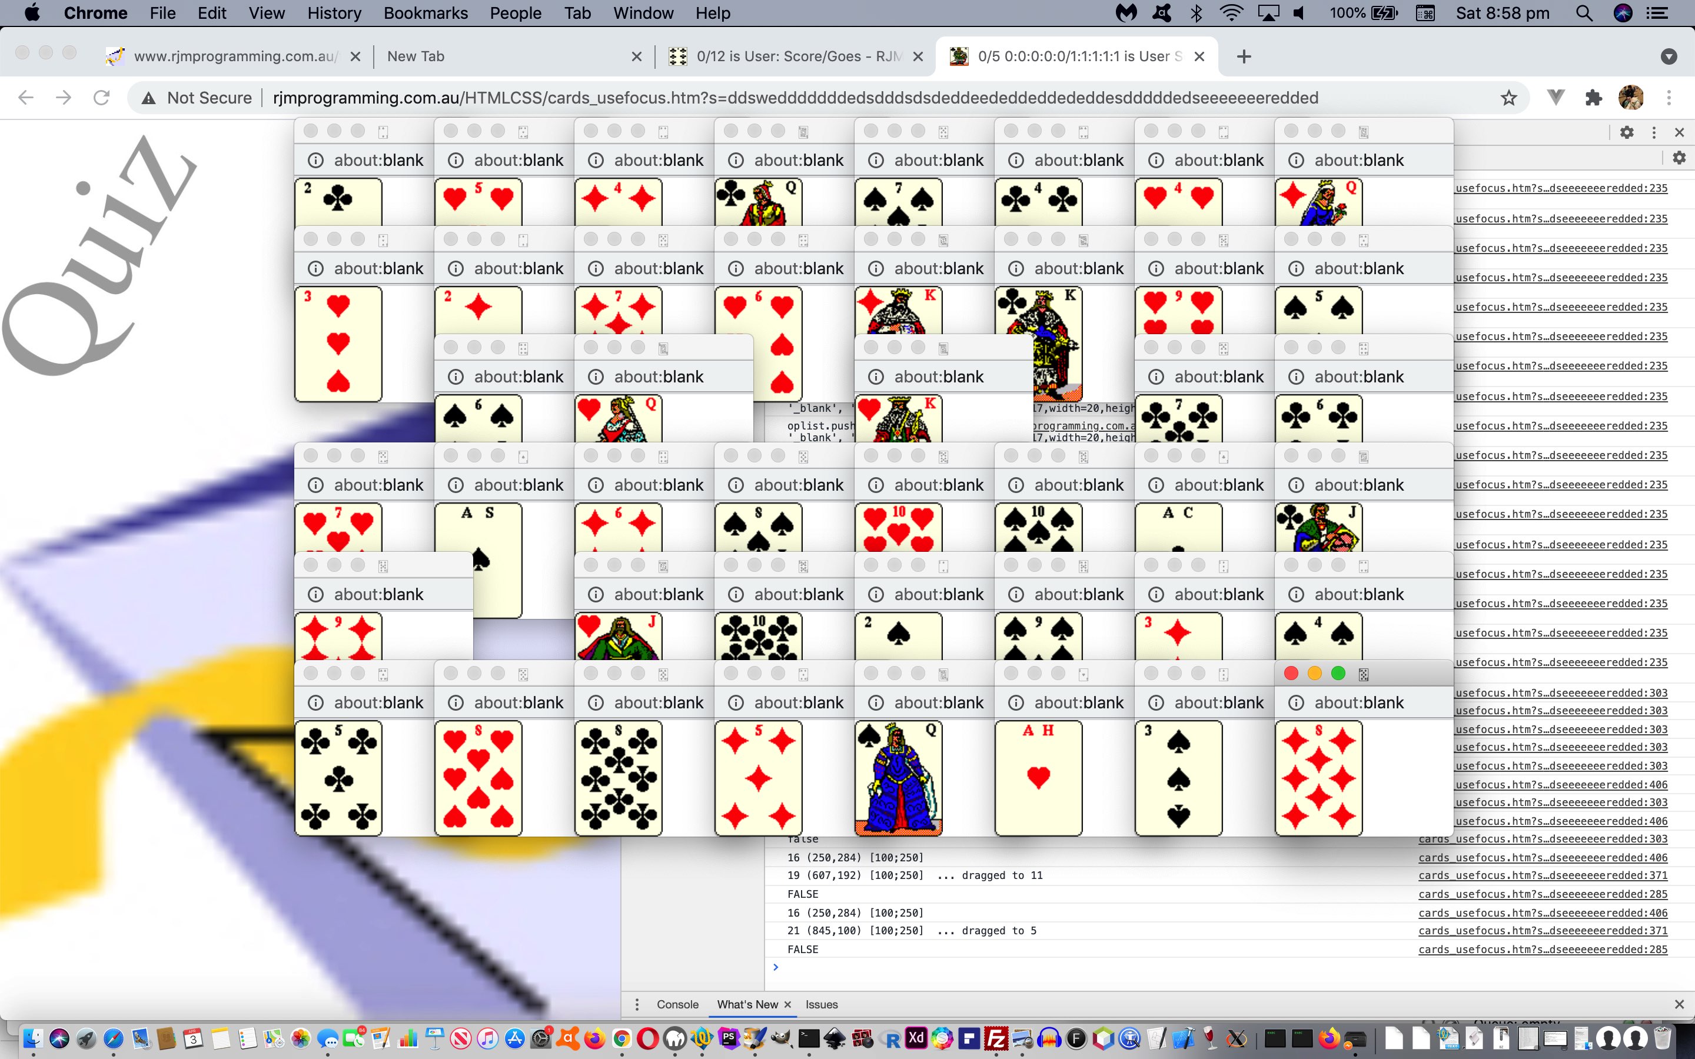Click the 5 of Diamonds card
This screenshot has height=1059, width=1695.
coord(759,778)
